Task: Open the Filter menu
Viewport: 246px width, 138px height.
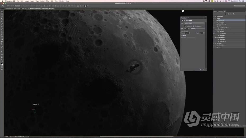Action: [x=48, y=1]
